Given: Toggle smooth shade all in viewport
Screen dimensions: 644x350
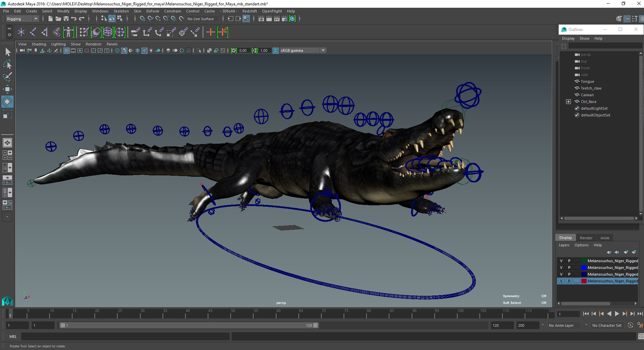Looking at the screenshot, I should [124, 50].
